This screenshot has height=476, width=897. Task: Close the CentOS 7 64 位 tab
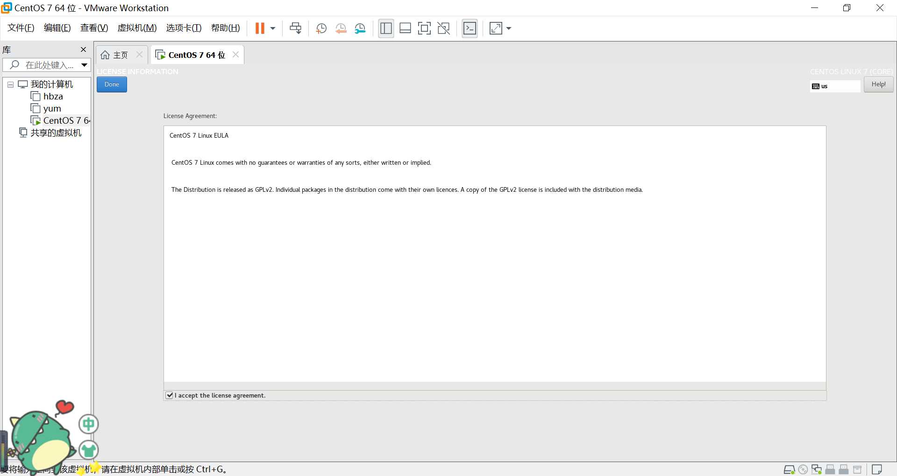[x=235, y=55]
